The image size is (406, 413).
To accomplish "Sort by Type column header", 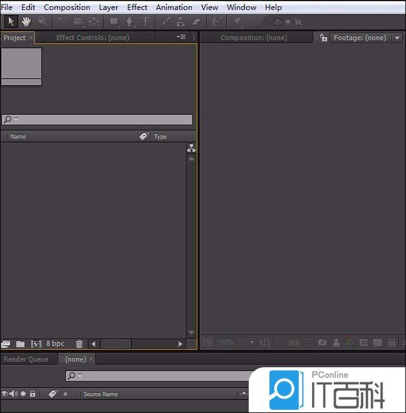I will (160, 137).
